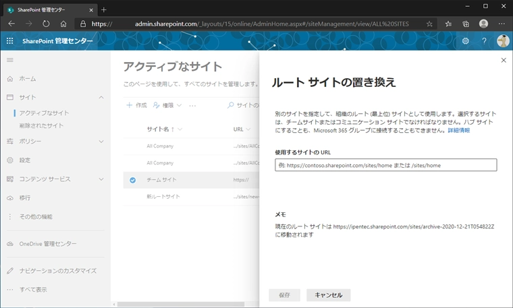
Task: Open the 権限 dropdown
Action: pyautogui.click(x=167, y=105)
